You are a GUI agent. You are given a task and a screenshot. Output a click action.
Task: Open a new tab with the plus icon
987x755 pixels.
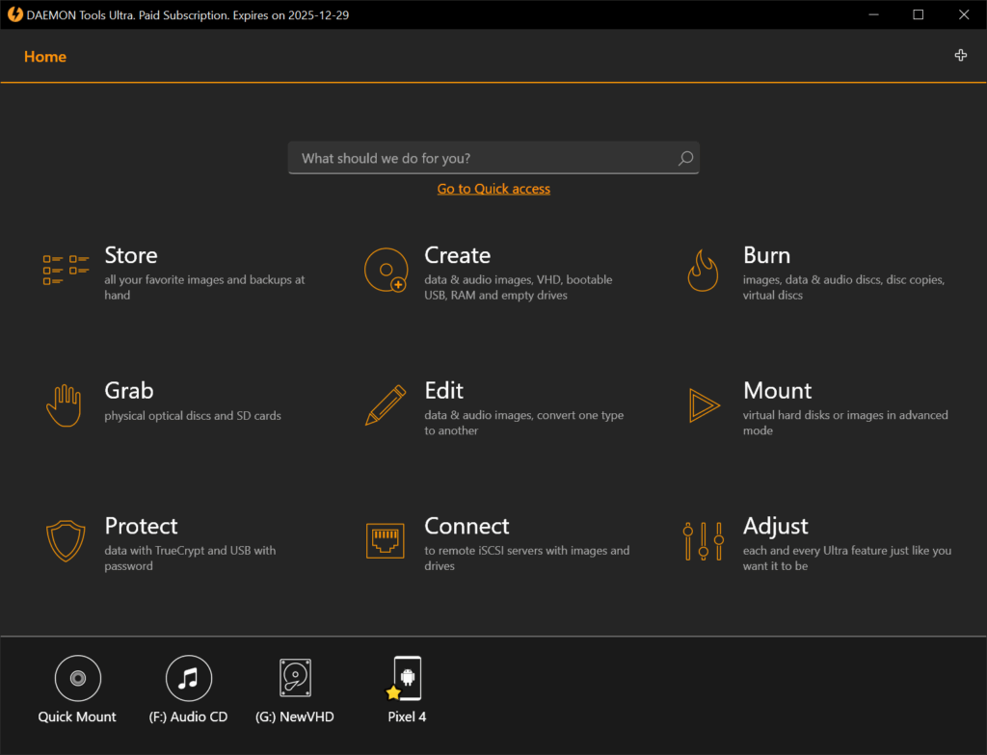(x=960, y=55)
